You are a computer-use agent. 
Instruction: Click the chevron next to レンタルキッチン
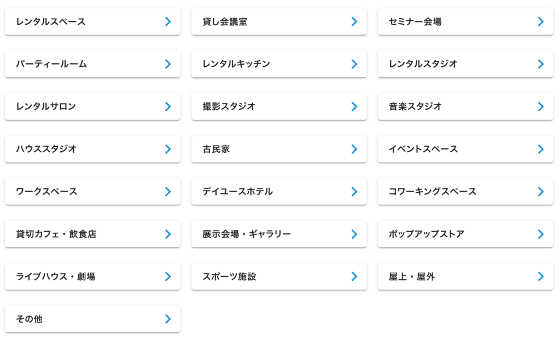354,64
